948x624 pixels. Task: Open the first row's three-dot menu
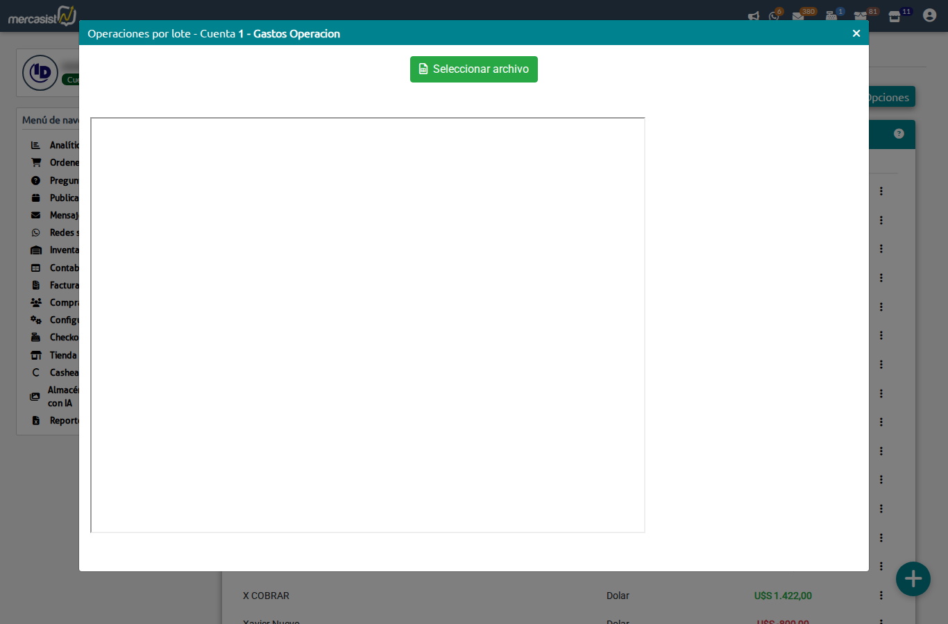coord(881,191)
